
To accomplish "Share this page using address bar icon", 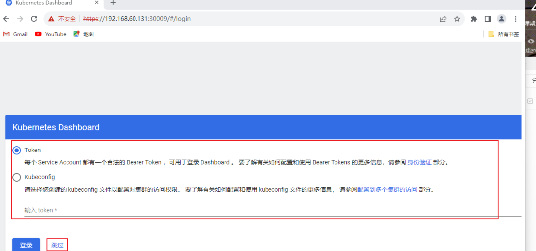I will 443,19.
